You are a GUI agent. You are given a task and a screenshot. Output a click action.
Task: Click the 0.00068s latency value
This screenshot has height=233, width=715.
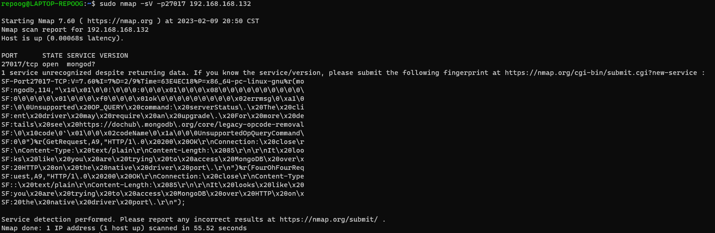tap(69, 38)
